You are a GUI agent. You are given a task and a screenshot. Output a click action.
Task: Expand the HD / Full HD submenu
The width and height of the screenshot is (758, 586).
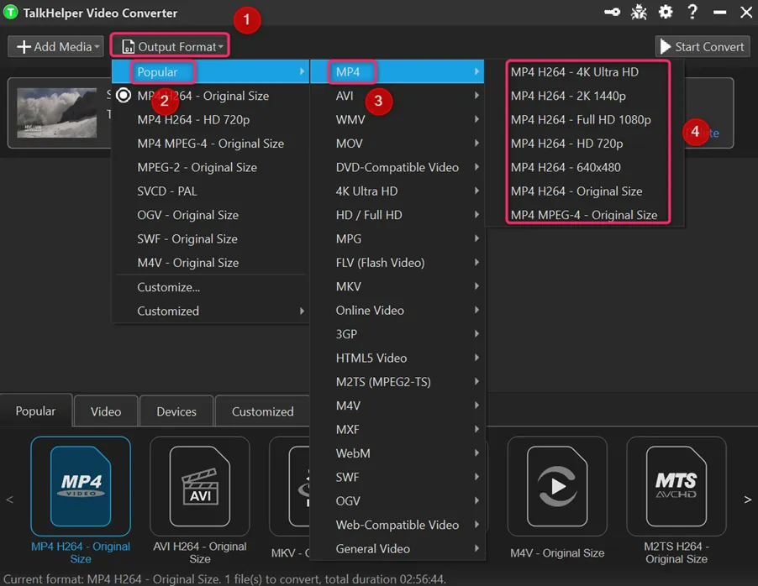pyautogui.click(x=397, y=215)
